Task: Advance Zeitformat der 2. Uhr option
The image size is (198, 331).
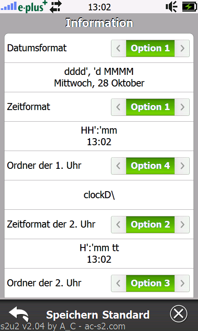Action: coord(182,224)
